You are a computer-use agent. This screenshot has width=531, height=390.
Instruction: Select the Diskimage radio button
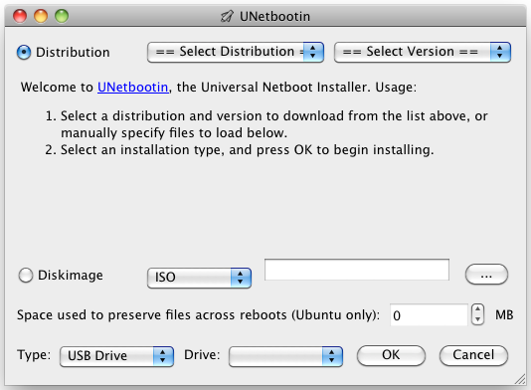26,276
